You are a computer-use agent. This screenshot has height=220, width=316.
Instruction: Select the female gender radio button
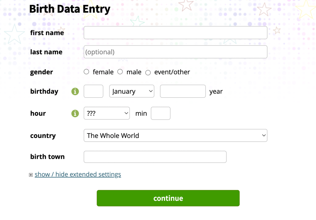(x=86, y=72)
